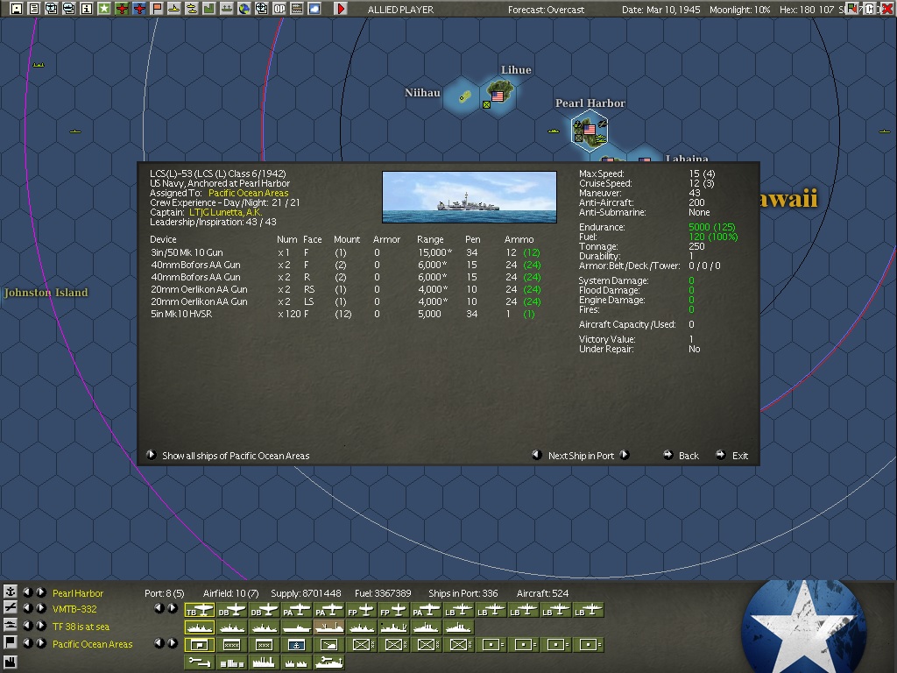Page HQ unit icons right arrow
This screenshot has height=673, width=897.
point(173,643)
